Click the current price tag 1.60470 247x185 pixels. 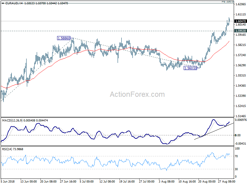point(241,21)
